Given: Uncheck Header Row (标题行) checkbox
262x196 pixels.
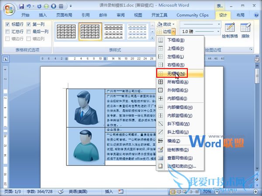Looking at the screenshot, I should pyautogui.click(x=7, y=24).
